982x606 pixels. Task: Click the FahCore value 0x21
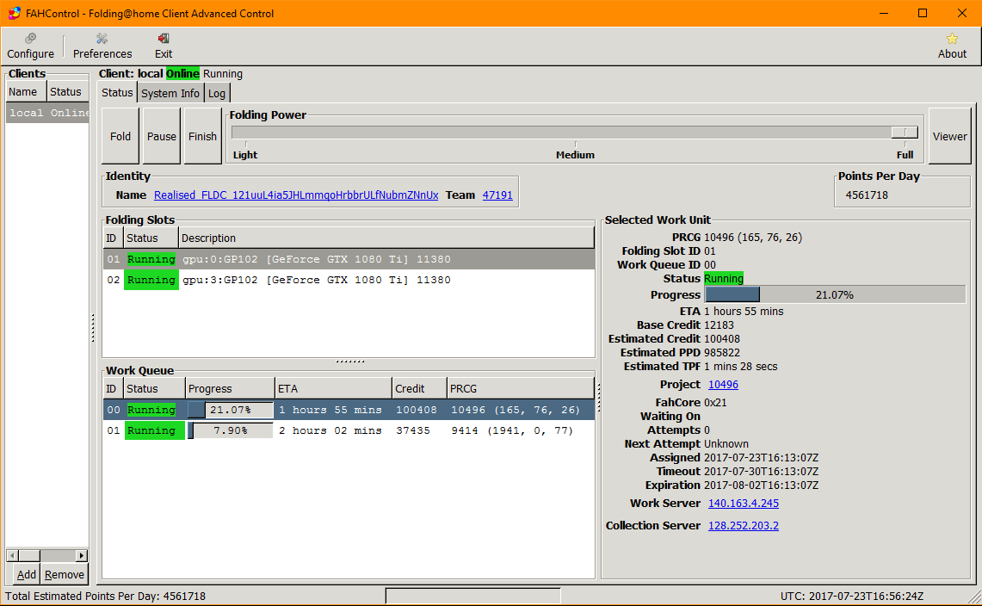[715, 402]
